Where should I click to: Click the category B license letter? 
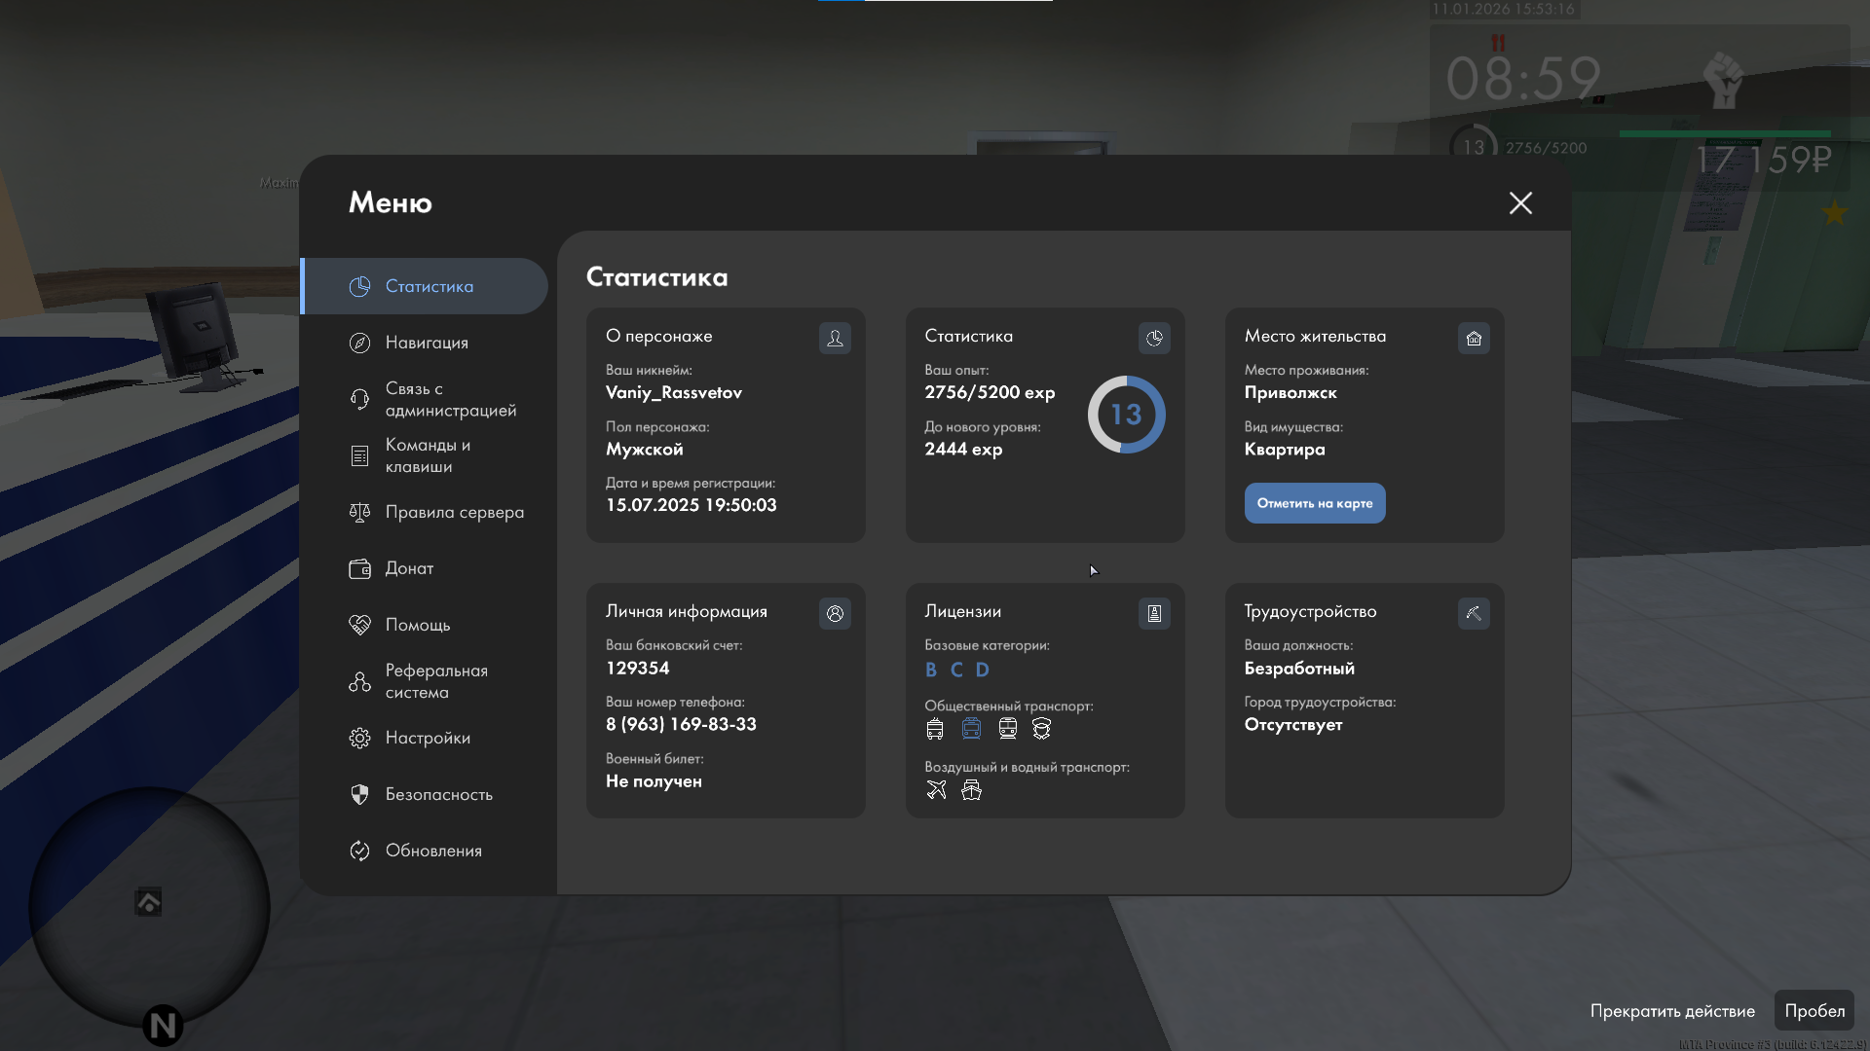click(x=931, y=670)
